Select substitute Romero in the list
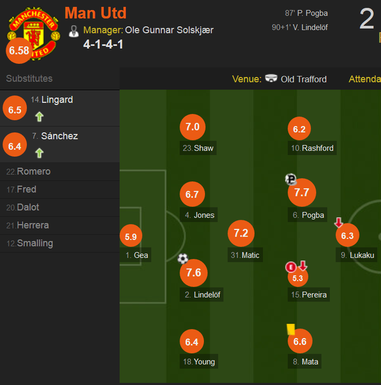The width and height of the screenshot is (381, 385). pyautogui.click(x=60, y=171)
